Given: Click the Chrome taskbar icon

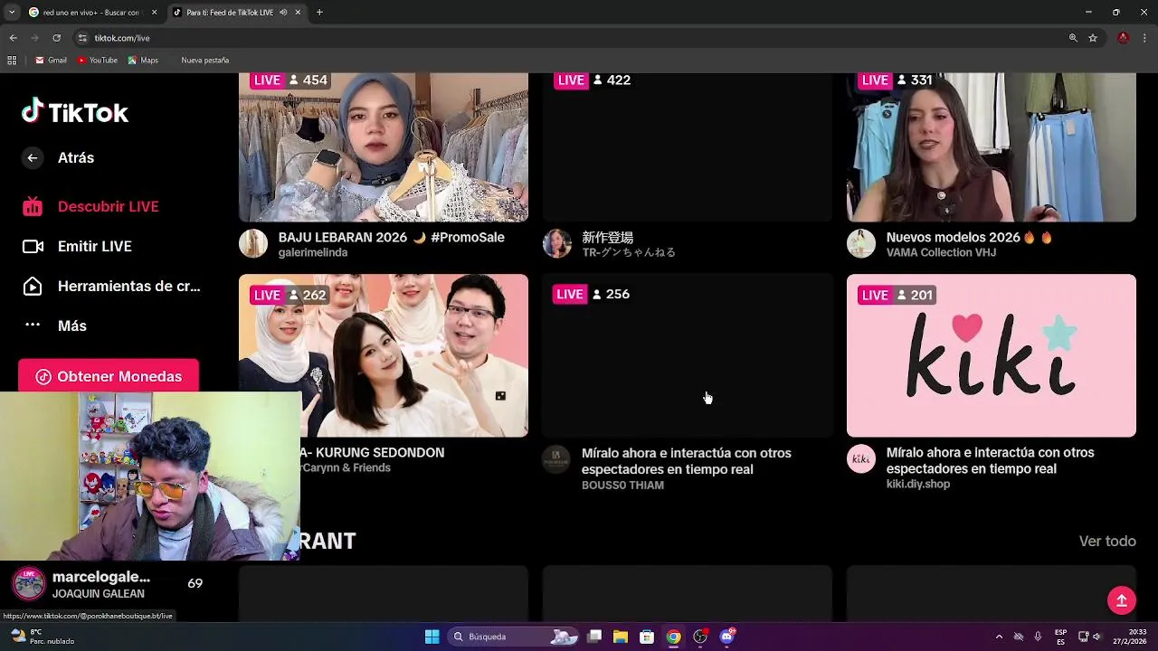Looking at the screenshot, I should click(673, 637).
